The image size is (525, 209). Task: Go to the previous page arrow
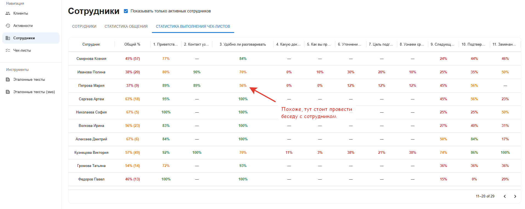pos(504,196)
